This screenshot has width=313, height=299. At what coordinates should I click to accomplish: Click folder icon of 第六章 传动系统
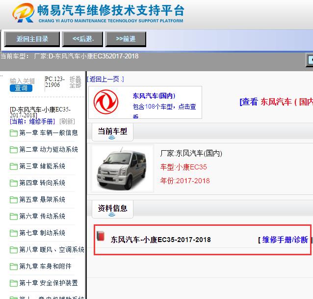pyautogui.click(x=14, y=217)
